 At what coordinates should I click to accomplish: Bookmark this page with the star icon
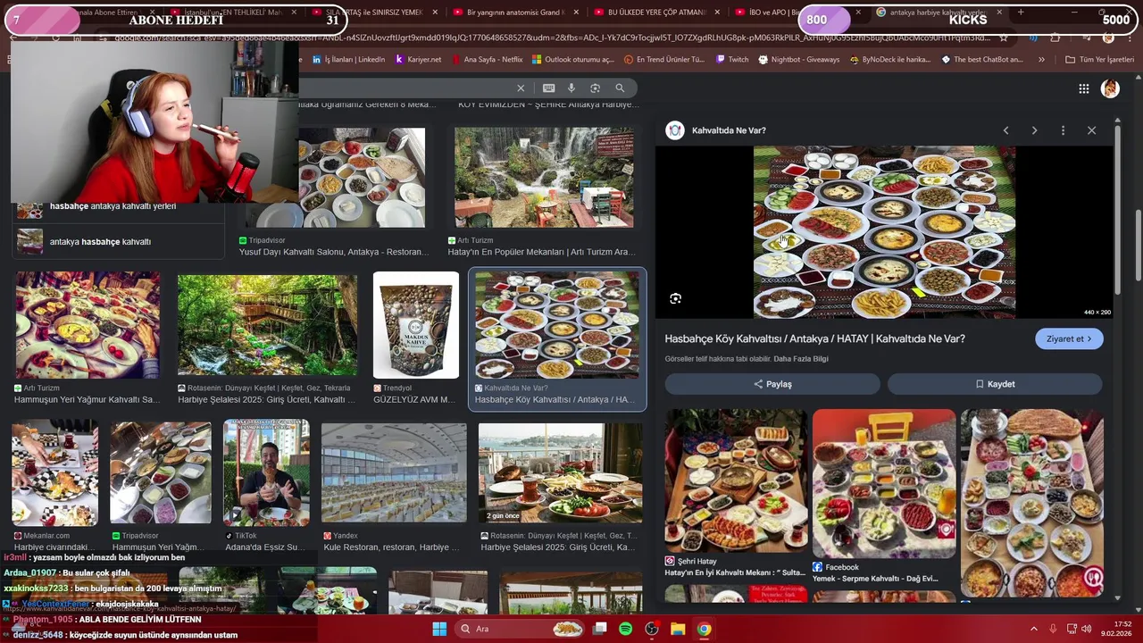coord(1004,38)
